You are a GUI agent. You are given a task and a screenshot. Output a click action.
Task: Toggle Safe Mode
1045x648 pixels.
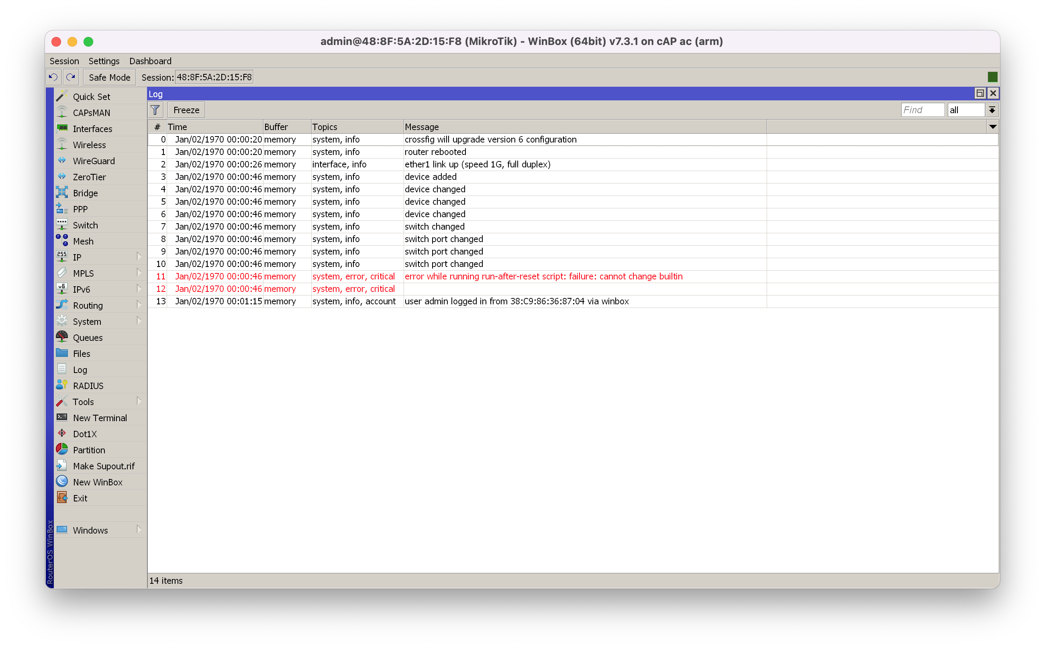pos(109,77)
